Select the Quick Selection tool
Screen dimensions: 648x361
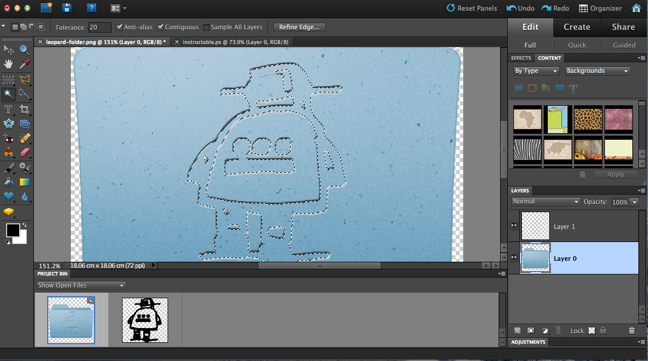click(24, 94)
